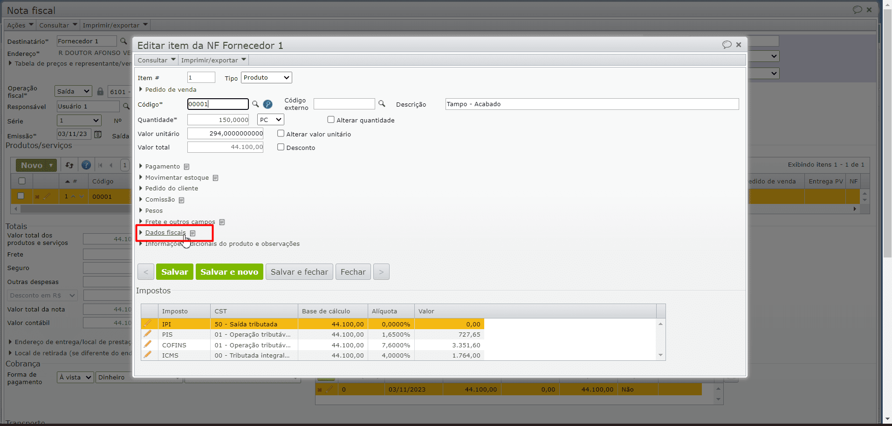
Task: Open Operação fiscal Saída dropdown
Action: pos(73,91)
